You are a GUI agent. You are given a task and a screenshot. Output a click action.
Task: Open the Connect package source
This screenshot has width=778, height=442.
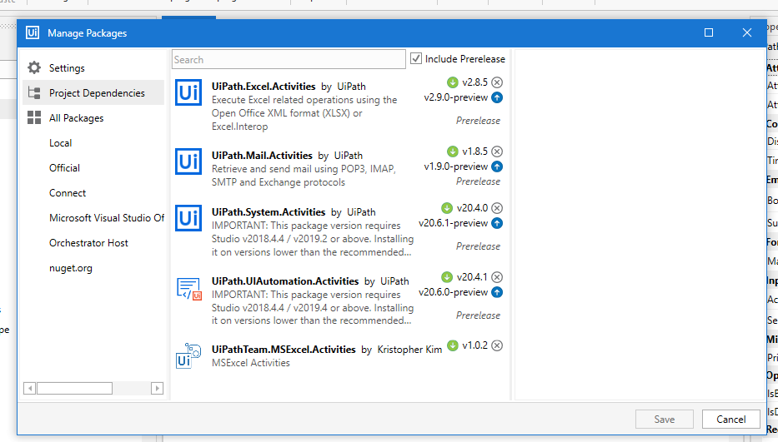68,193
